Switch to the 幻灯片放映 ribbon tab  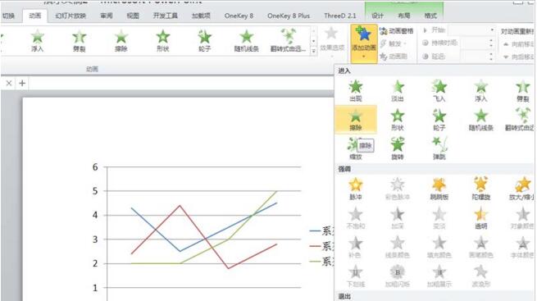click(x=71, y=16)
